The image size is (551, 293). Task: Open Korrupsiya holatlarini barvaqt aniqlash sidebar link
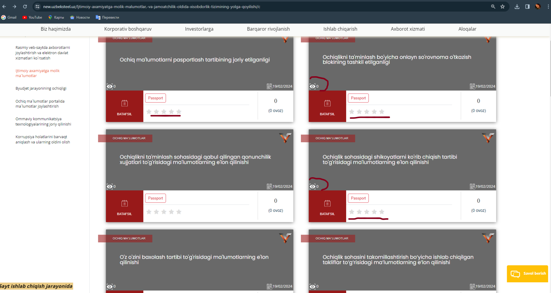click(x=43, y=139)
